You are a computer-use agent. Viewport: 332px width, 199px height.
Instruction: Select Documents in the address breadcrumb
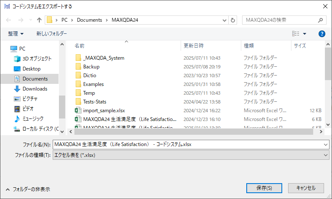(x=89, y=20)
